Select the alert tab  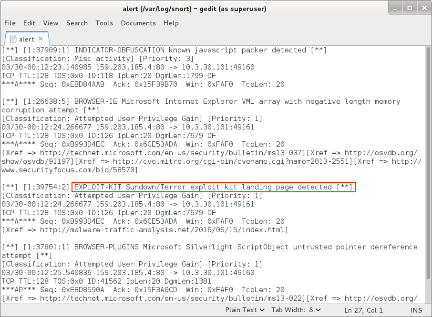click(x=27, y=39)
